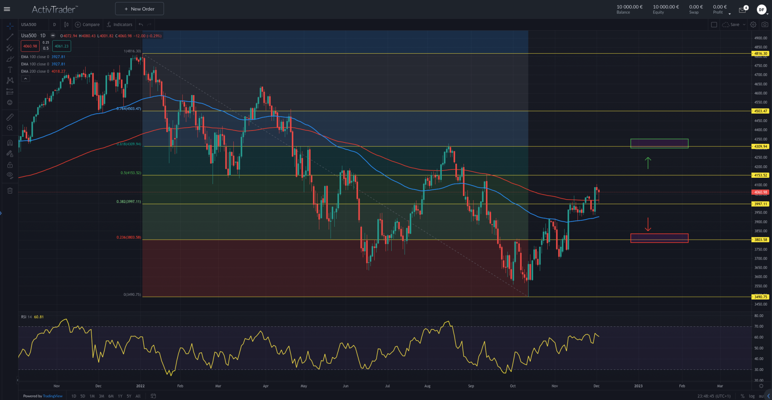Screen dimensions: 772x400
Task: Open the hamburger navigation menu
Action: click(7, 9)
